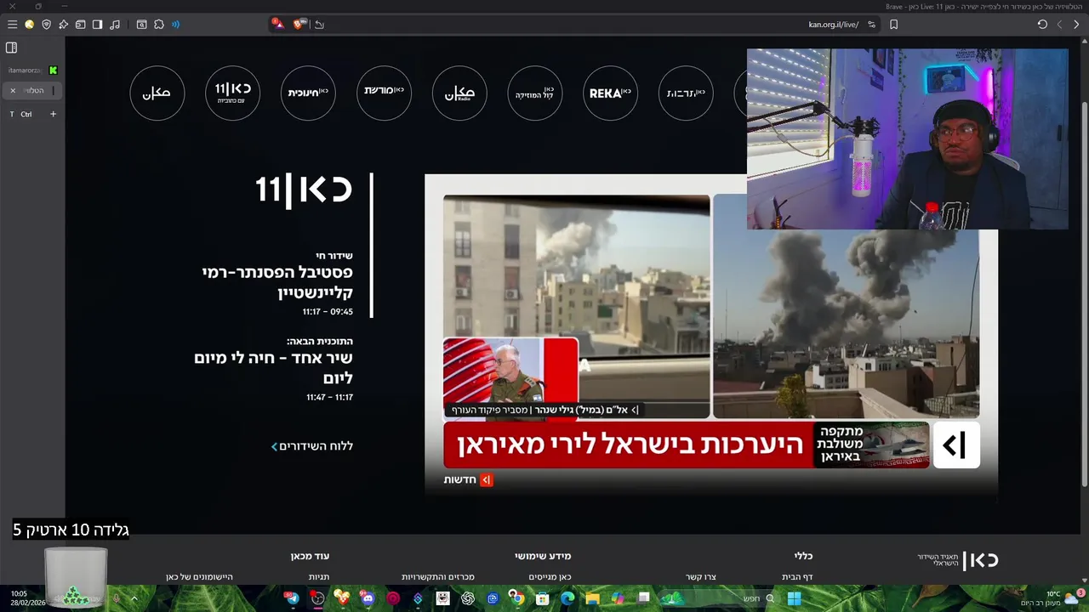
Task: Click the Brave Shields lion icon
Action: click(299, 24)
